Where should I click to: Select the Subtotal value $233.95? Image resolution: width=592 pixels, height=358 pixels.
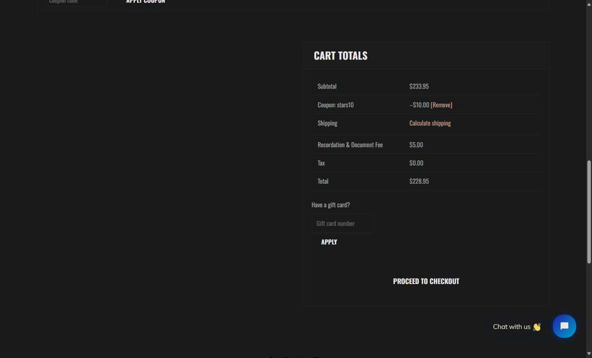[x=419, y=86]
